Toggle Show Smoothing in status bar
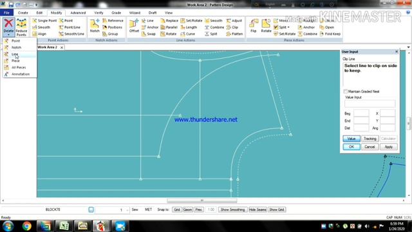 pos(232,209)
